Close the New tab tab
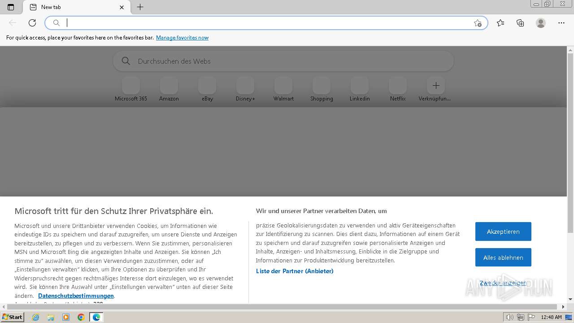The image size is (574, 323). coord(122,7)
